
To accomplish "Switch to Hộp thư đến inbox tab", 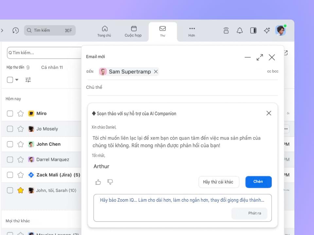I will [18, 67].
